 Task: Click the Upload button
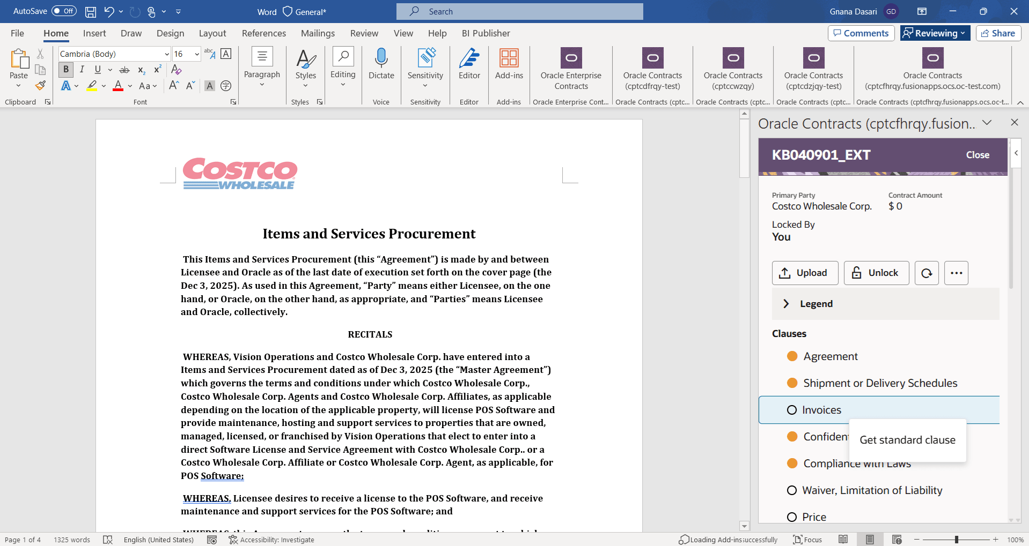(805, 273)
